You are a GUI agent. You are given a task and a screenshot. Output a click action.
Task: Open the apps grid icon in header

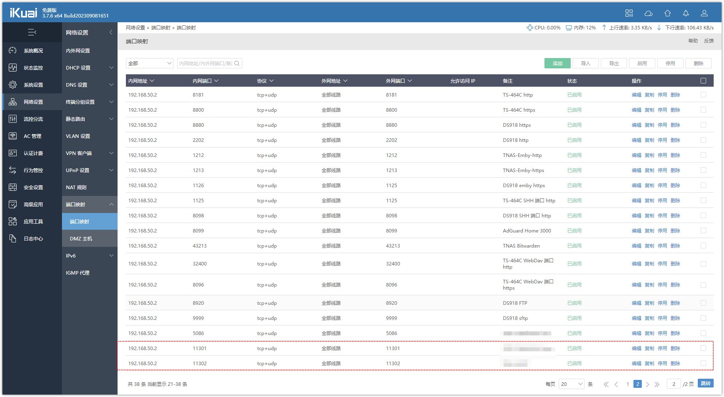629,13
